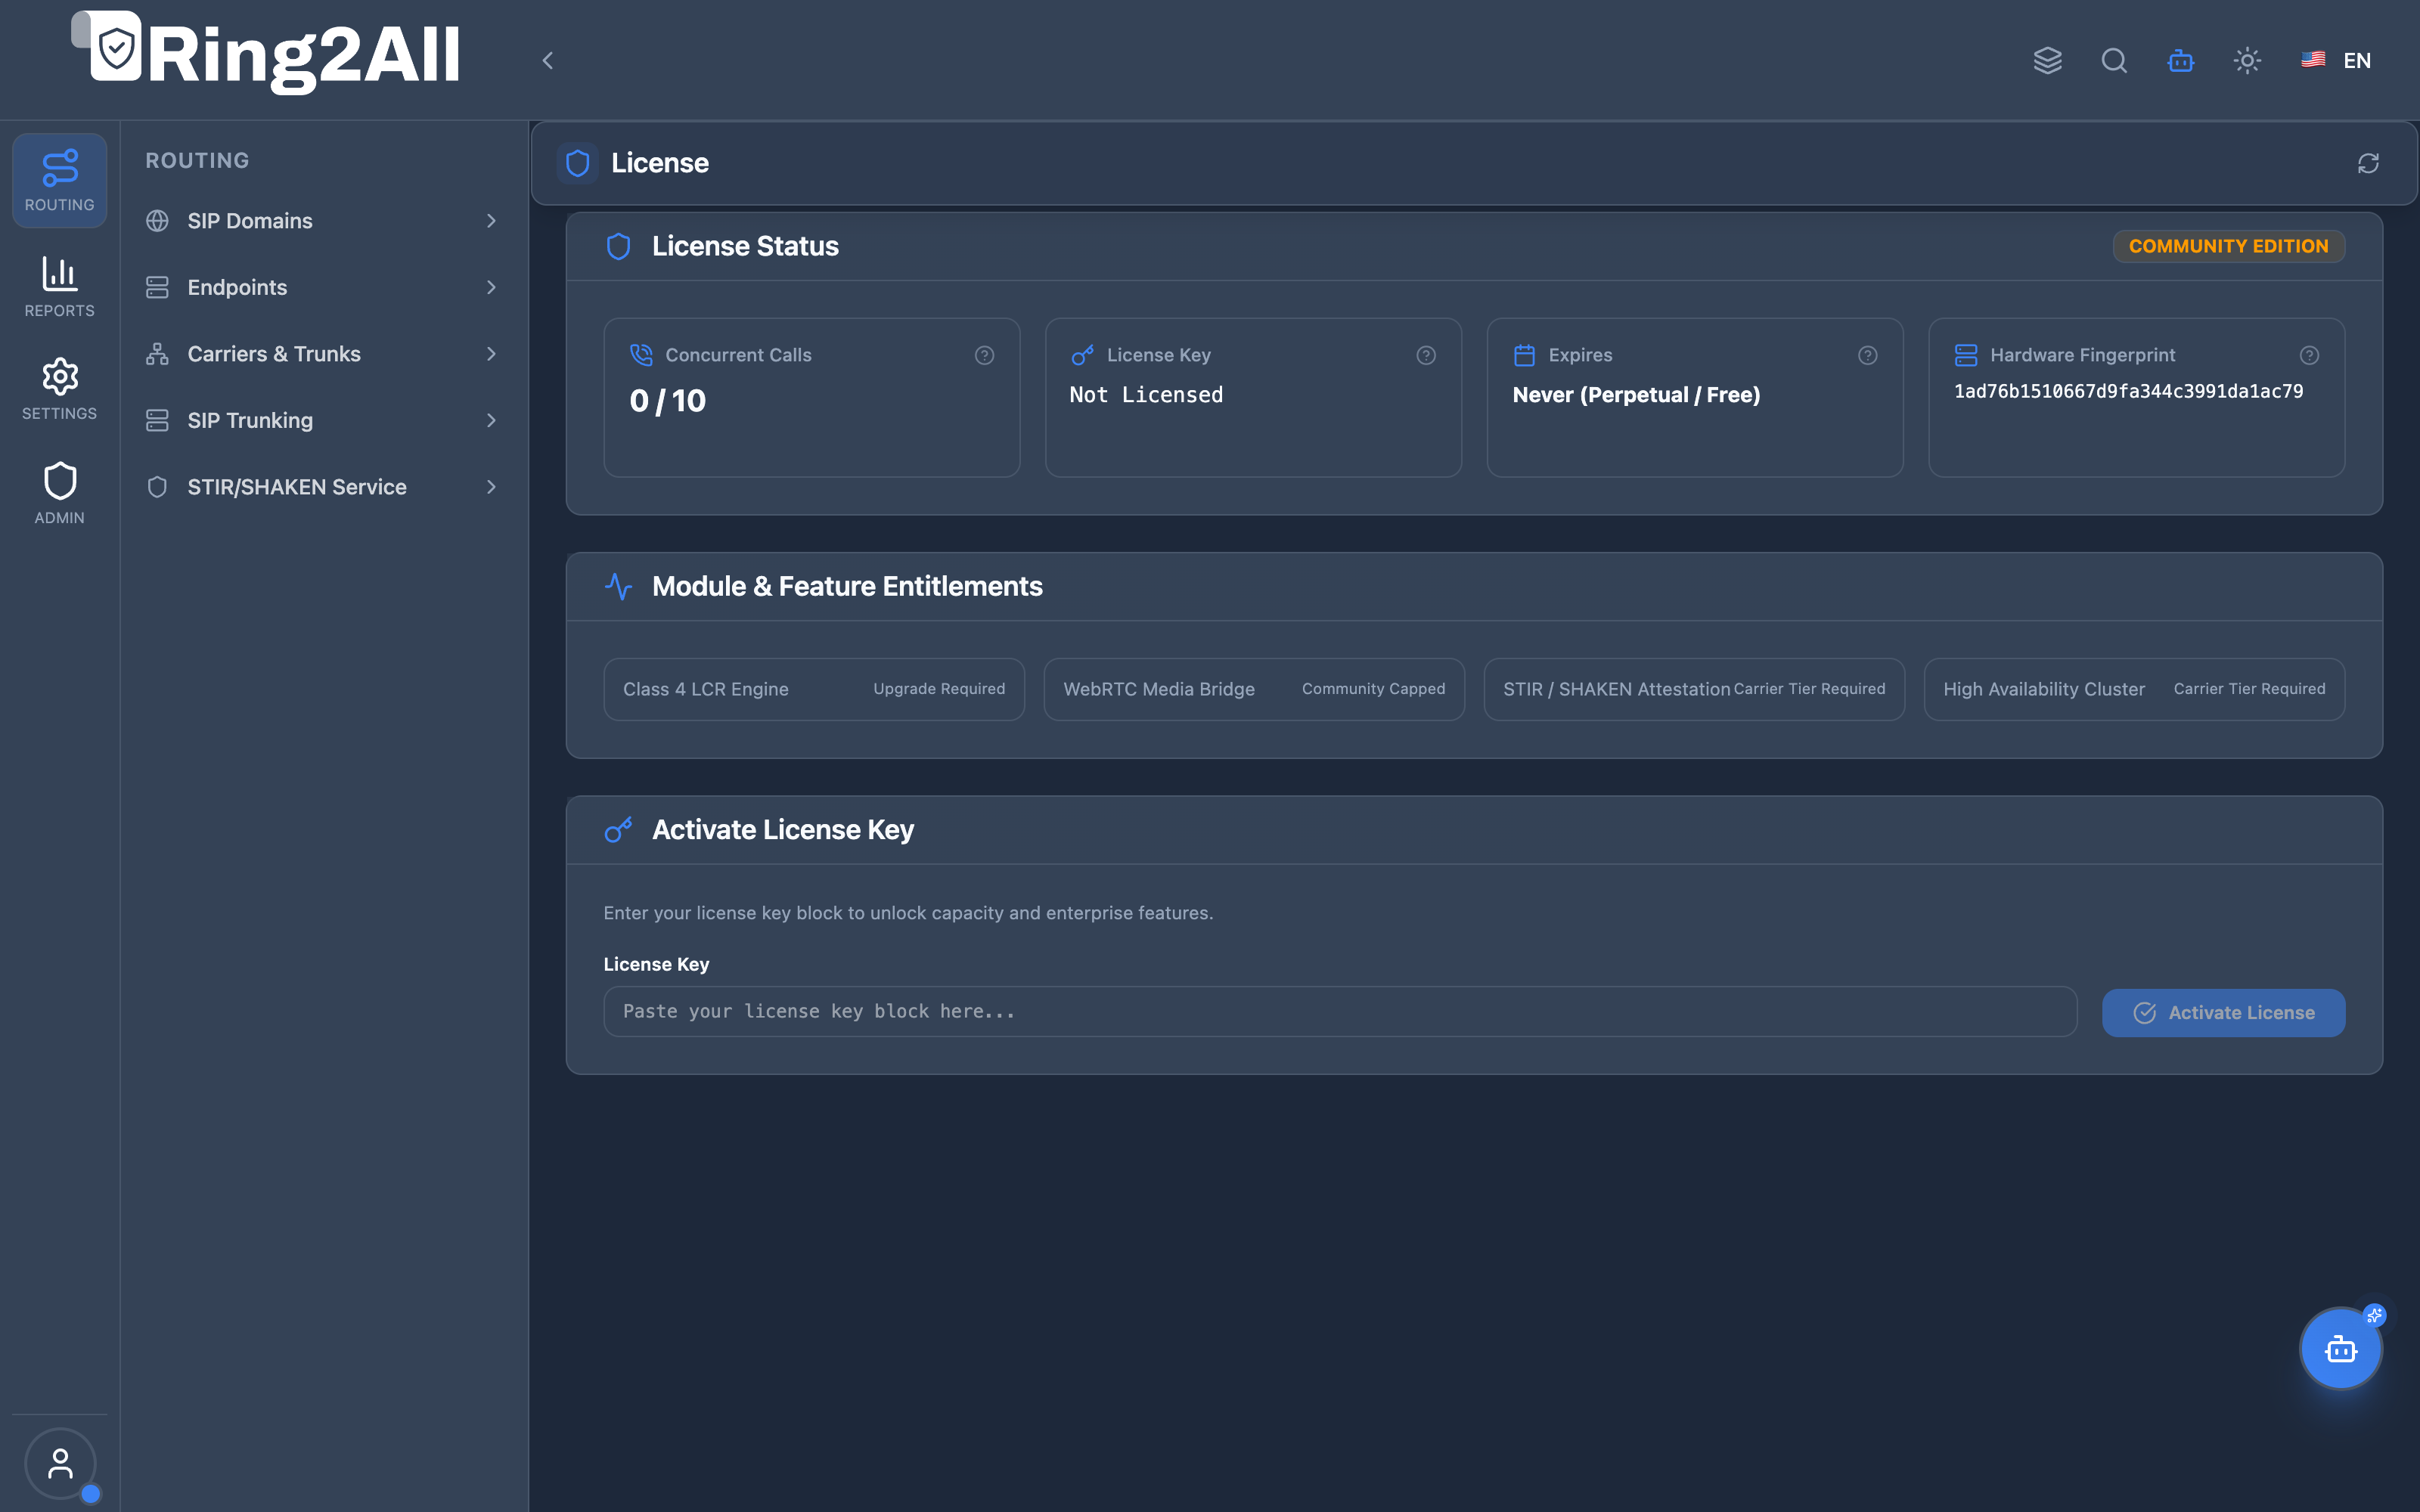Viewport: 2420px width, 1512px height.
Task: Select STIR / SHAKEN Attestation entitlement
Action: [x=1694, y=689]
